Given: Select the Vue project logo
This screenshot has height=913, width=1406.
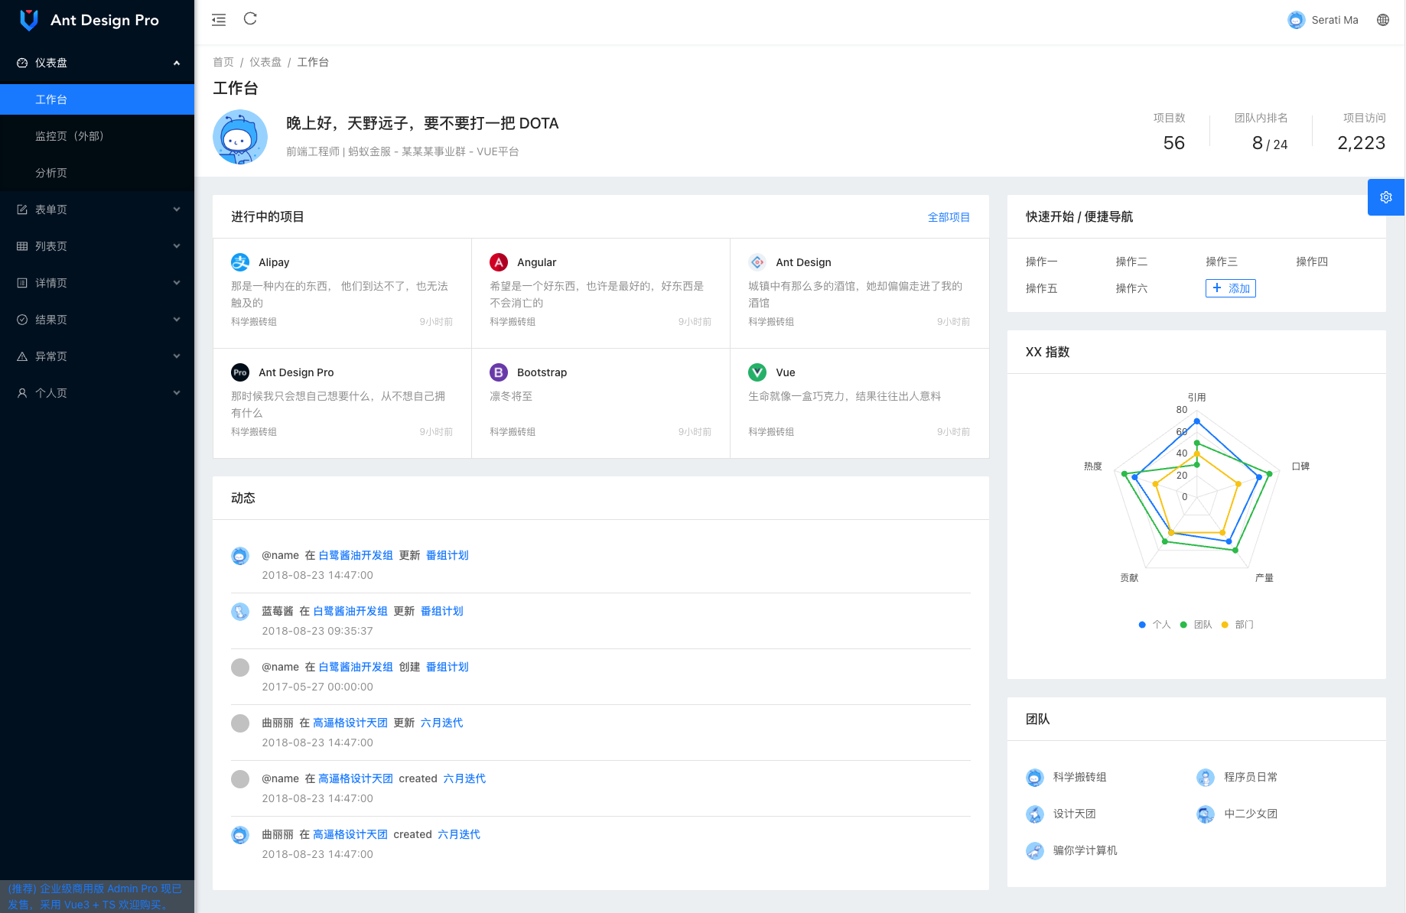Looking at the screenshot, I should tap(757, 372).
